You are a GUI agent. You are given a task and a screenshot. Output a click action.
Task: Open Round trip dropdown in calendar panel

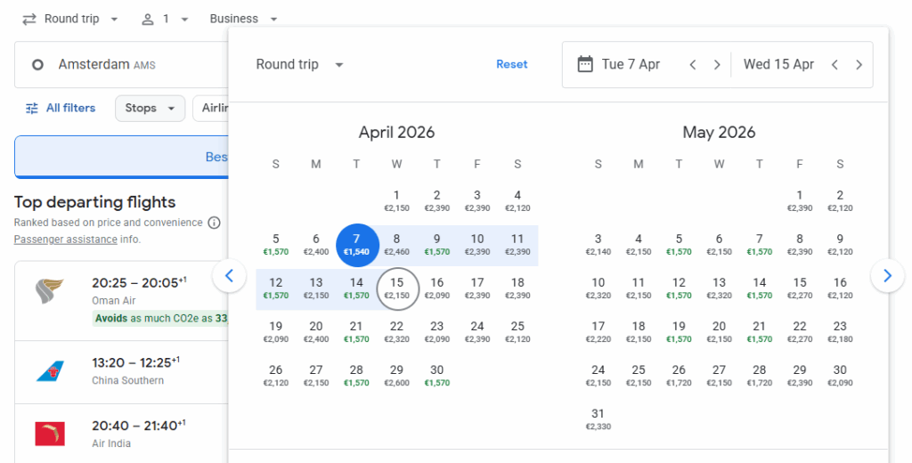(x=300, y=65)
